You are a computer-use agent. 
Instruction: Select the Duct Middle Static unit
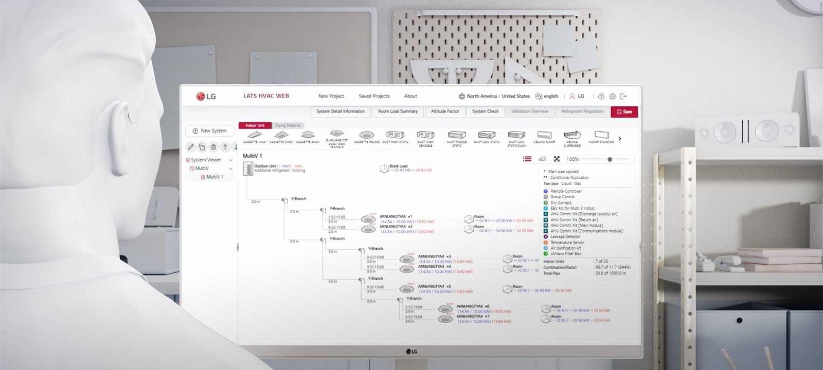[x=457, y=135]
